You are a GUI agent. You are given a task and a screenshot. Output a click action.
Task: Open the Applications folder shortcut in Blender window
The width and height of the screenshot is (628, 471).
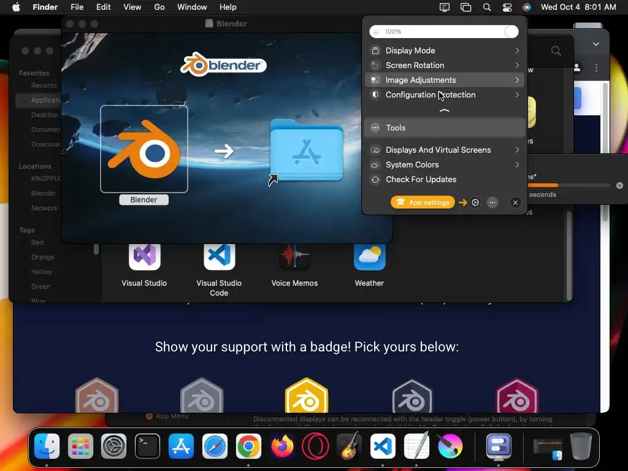307,151
